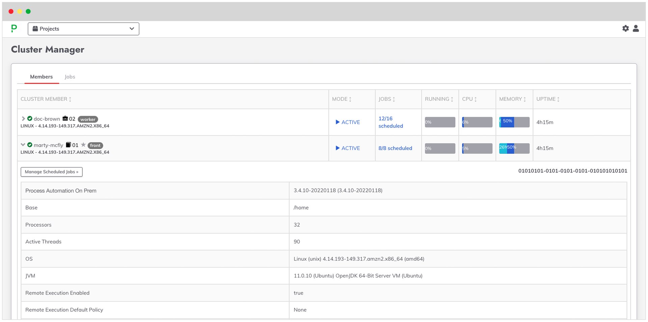648x322 pixels.
Task: Click the cluster ID 01010101-0101-0101-0101-010101010101
Action: (572, 171)
